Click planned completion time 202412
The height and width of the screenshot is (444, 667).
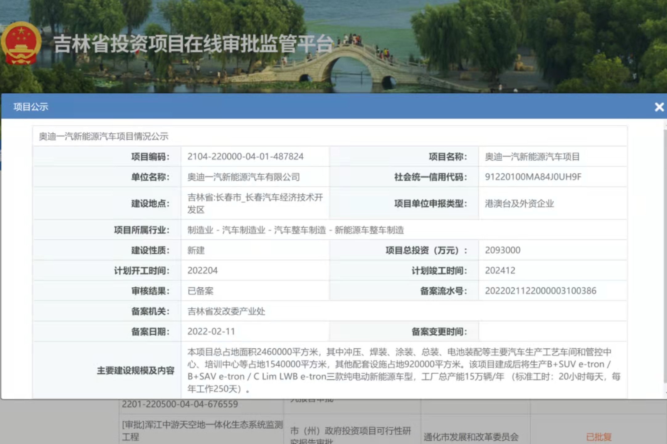point(500,270)
